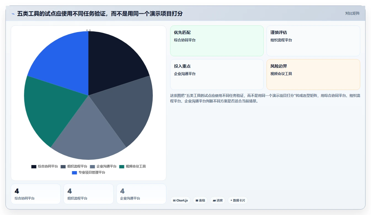Toggle the 专业项目管理平台 legend label
This screenshot has height=215, width=371.
92,172
